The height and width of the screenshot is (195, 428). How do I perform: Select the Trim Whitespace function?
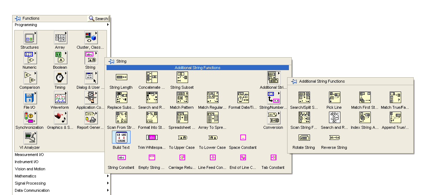(152, 137)
